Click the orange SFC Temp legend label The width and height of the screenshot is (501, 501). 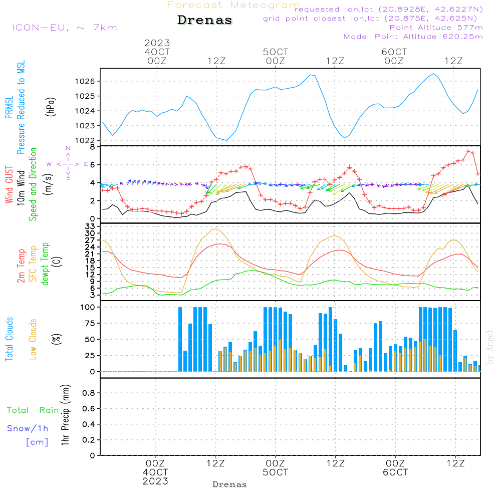click(33, 264)
